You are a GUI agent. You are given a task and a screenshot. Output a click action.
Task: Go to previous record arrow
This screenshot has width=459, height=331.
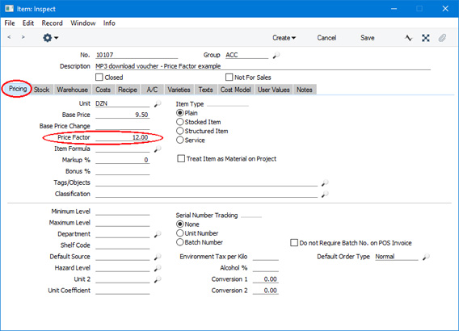pyautogui.click(x=9, y=37)
